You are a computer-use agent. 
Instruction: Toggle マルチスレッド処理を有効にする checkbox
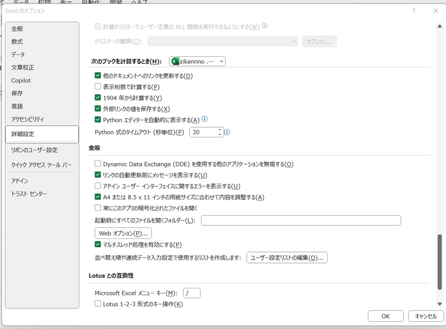(x=98, y=244)
